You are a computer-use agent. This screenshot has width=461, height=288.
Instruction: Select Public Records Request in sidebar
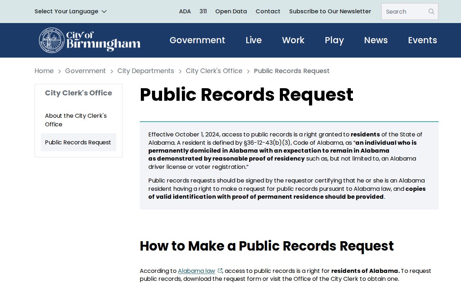coord(79,142)
